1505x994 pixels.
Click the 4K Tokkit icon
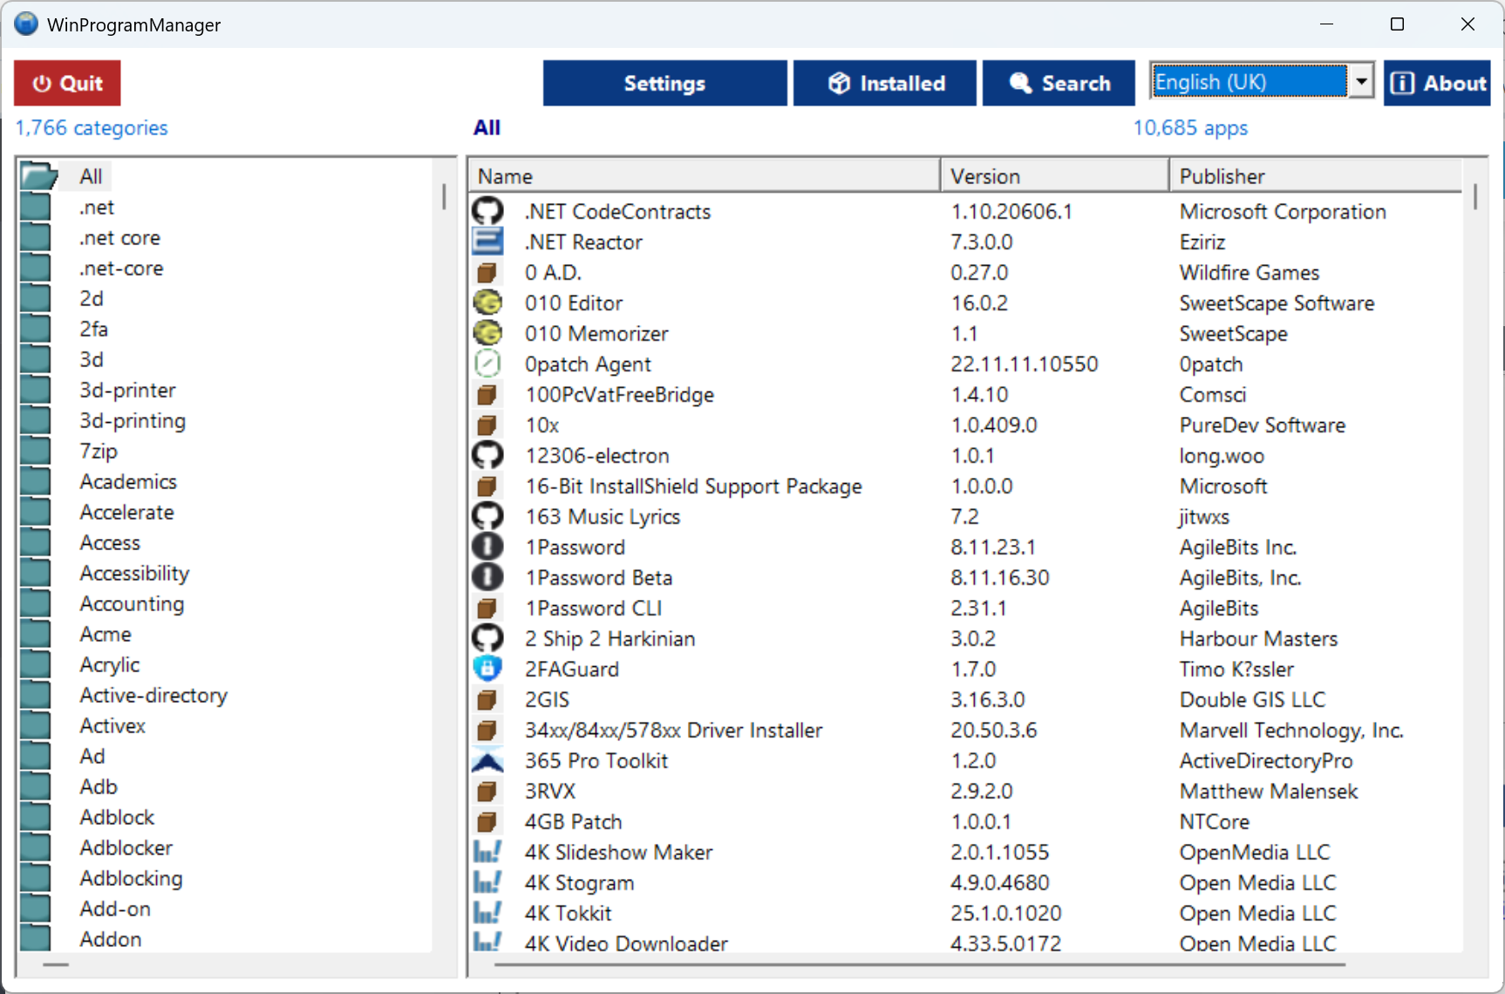[x=487, y=913]
